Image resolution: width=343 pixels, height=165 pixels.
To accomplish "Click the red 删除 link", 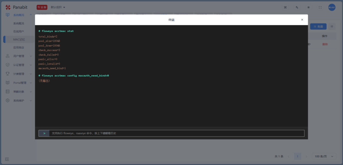I will [x=325, y=44].
